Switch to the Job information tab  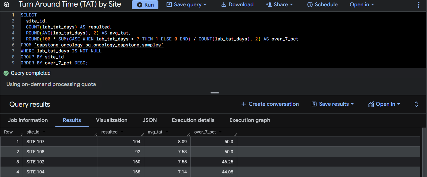click(x=28, y=120)
